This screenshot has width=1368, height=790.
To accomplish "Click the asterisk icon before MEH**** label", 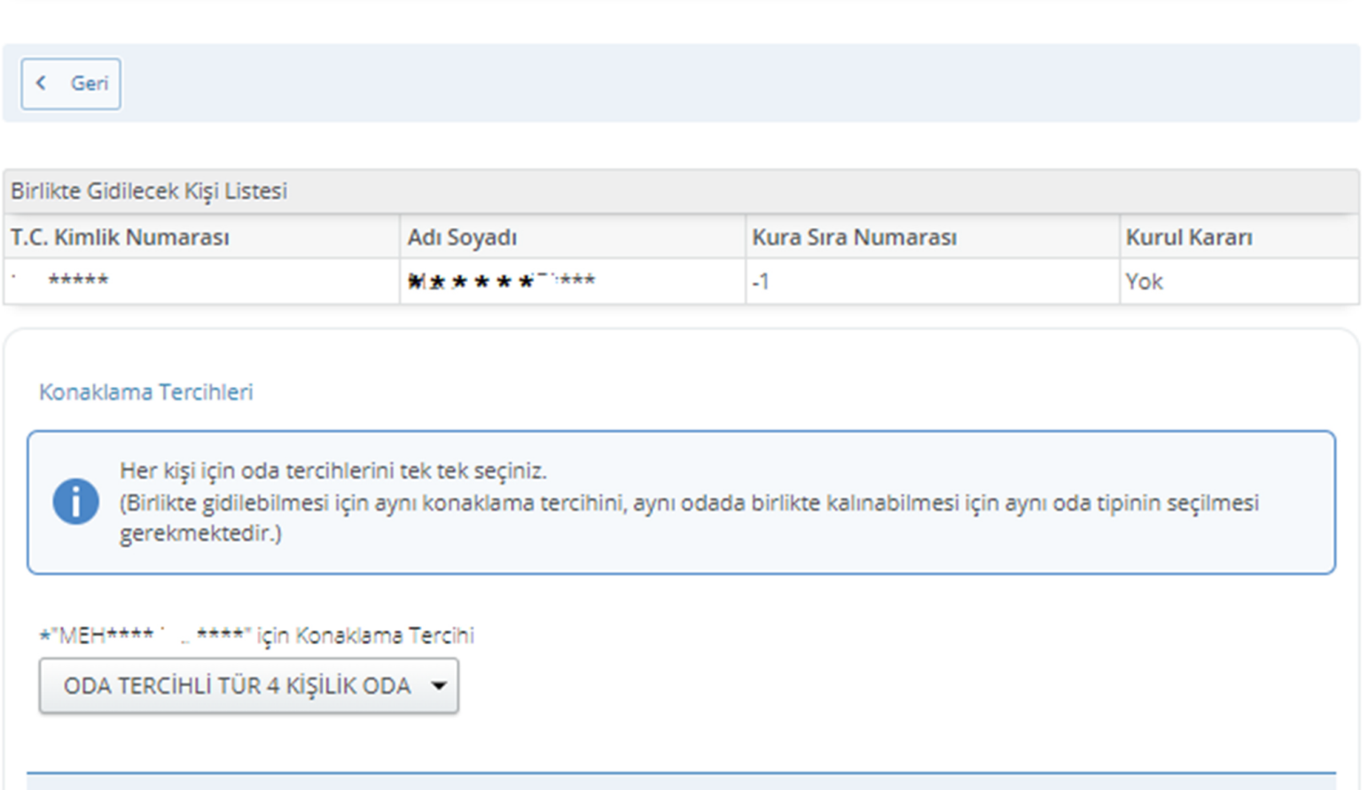I will click(x=43, y=635).
